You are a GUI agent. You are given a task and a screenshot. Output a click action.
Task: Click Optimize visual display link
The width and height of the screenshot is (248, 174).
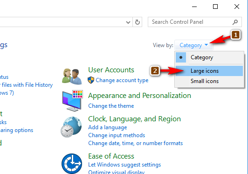coord(116,172)
